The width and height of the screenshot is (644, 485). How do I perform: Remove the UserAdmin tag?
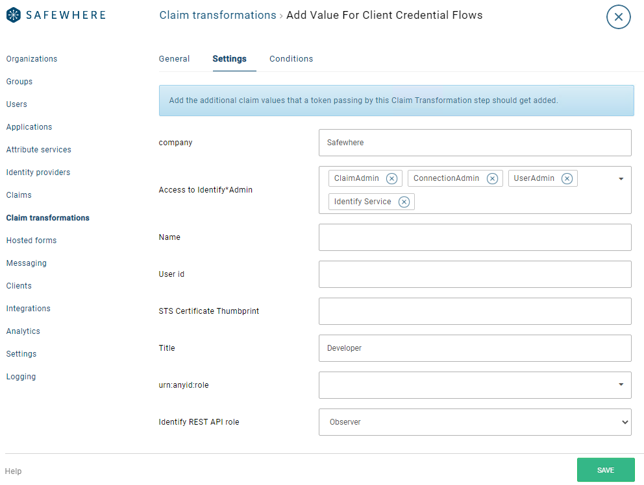coord(567,178)
